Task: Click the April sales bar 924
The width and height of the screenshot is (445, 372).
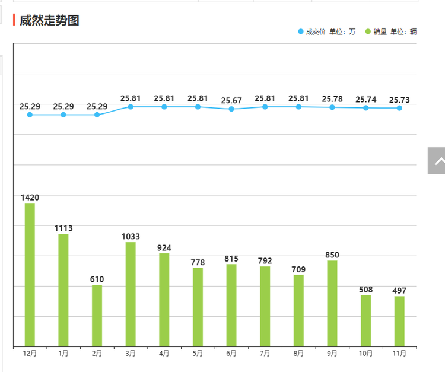Action: 164,300
